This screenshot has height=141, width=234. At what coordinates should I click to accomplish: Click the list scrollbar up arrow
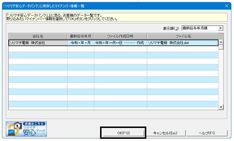[221, 42]
